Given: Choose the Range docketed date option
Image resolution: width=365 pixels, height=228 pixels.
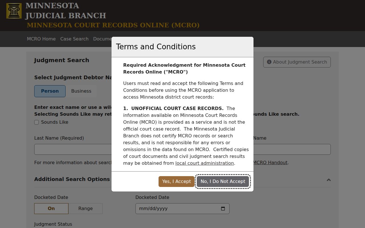Looking at the screenshot, I should pyautogui.click(x=86, y=209).
